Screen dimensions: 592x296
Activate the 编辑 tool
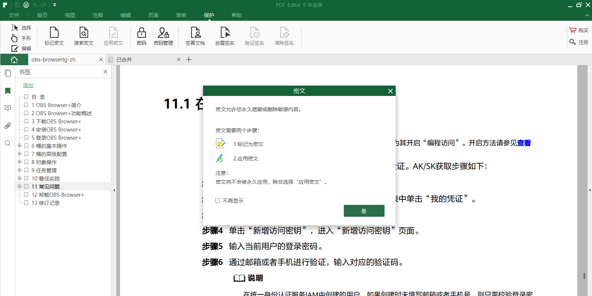(21, 49)
